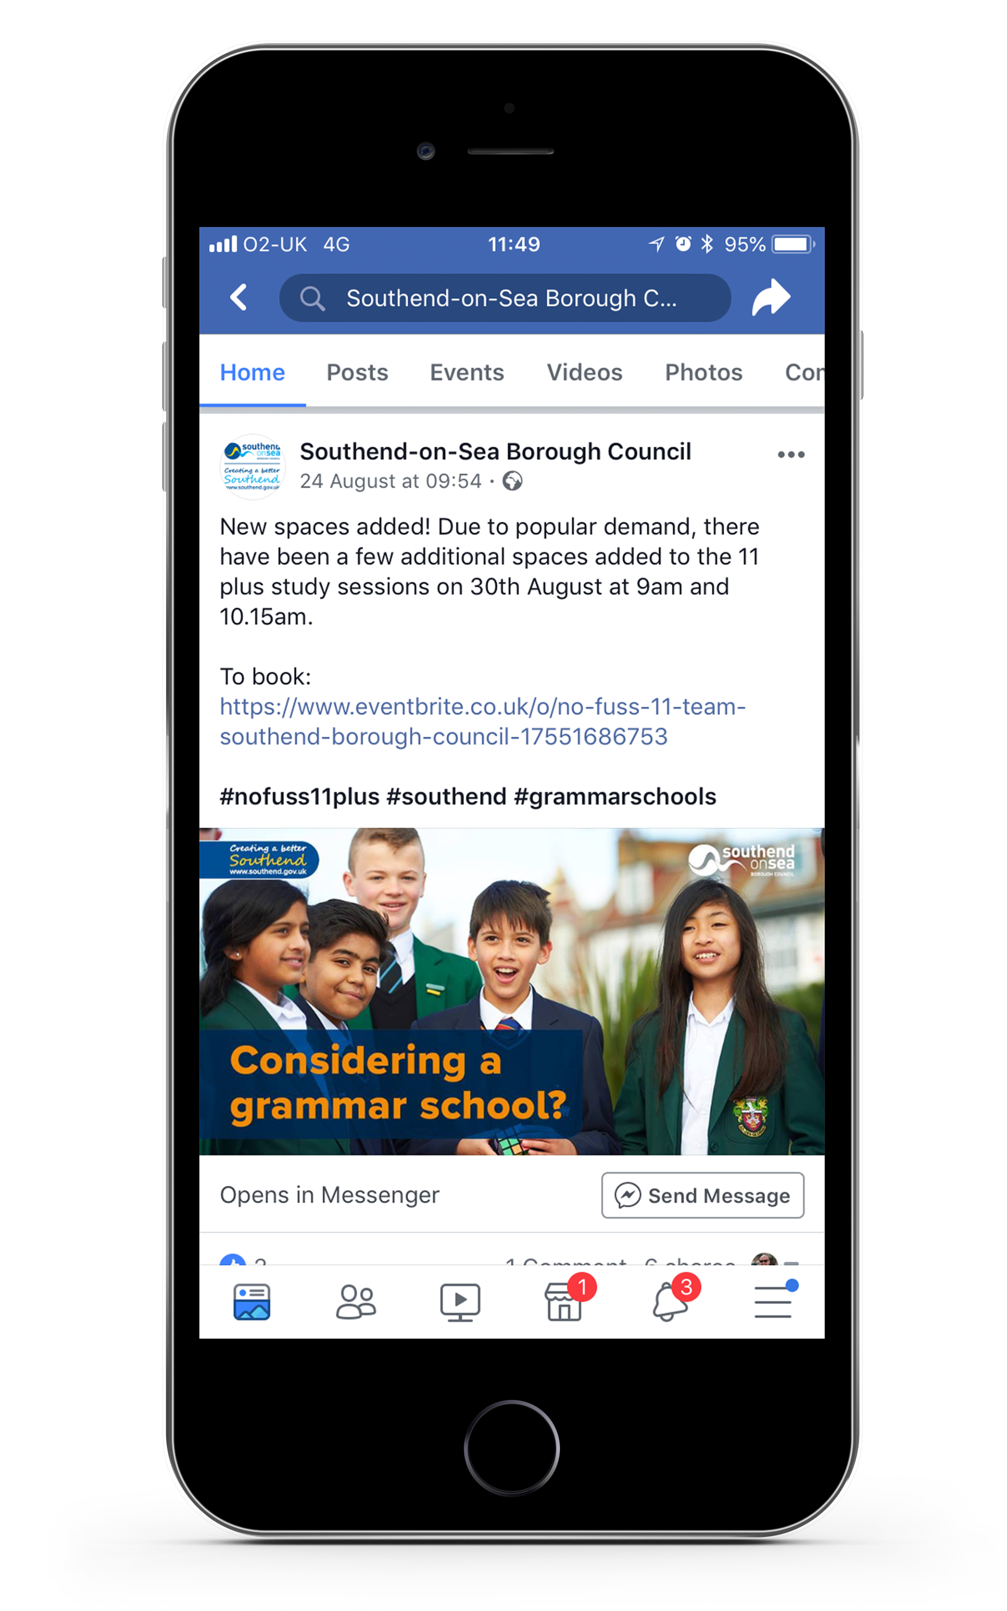Click the Send Message button

(x=703, y=1195)
